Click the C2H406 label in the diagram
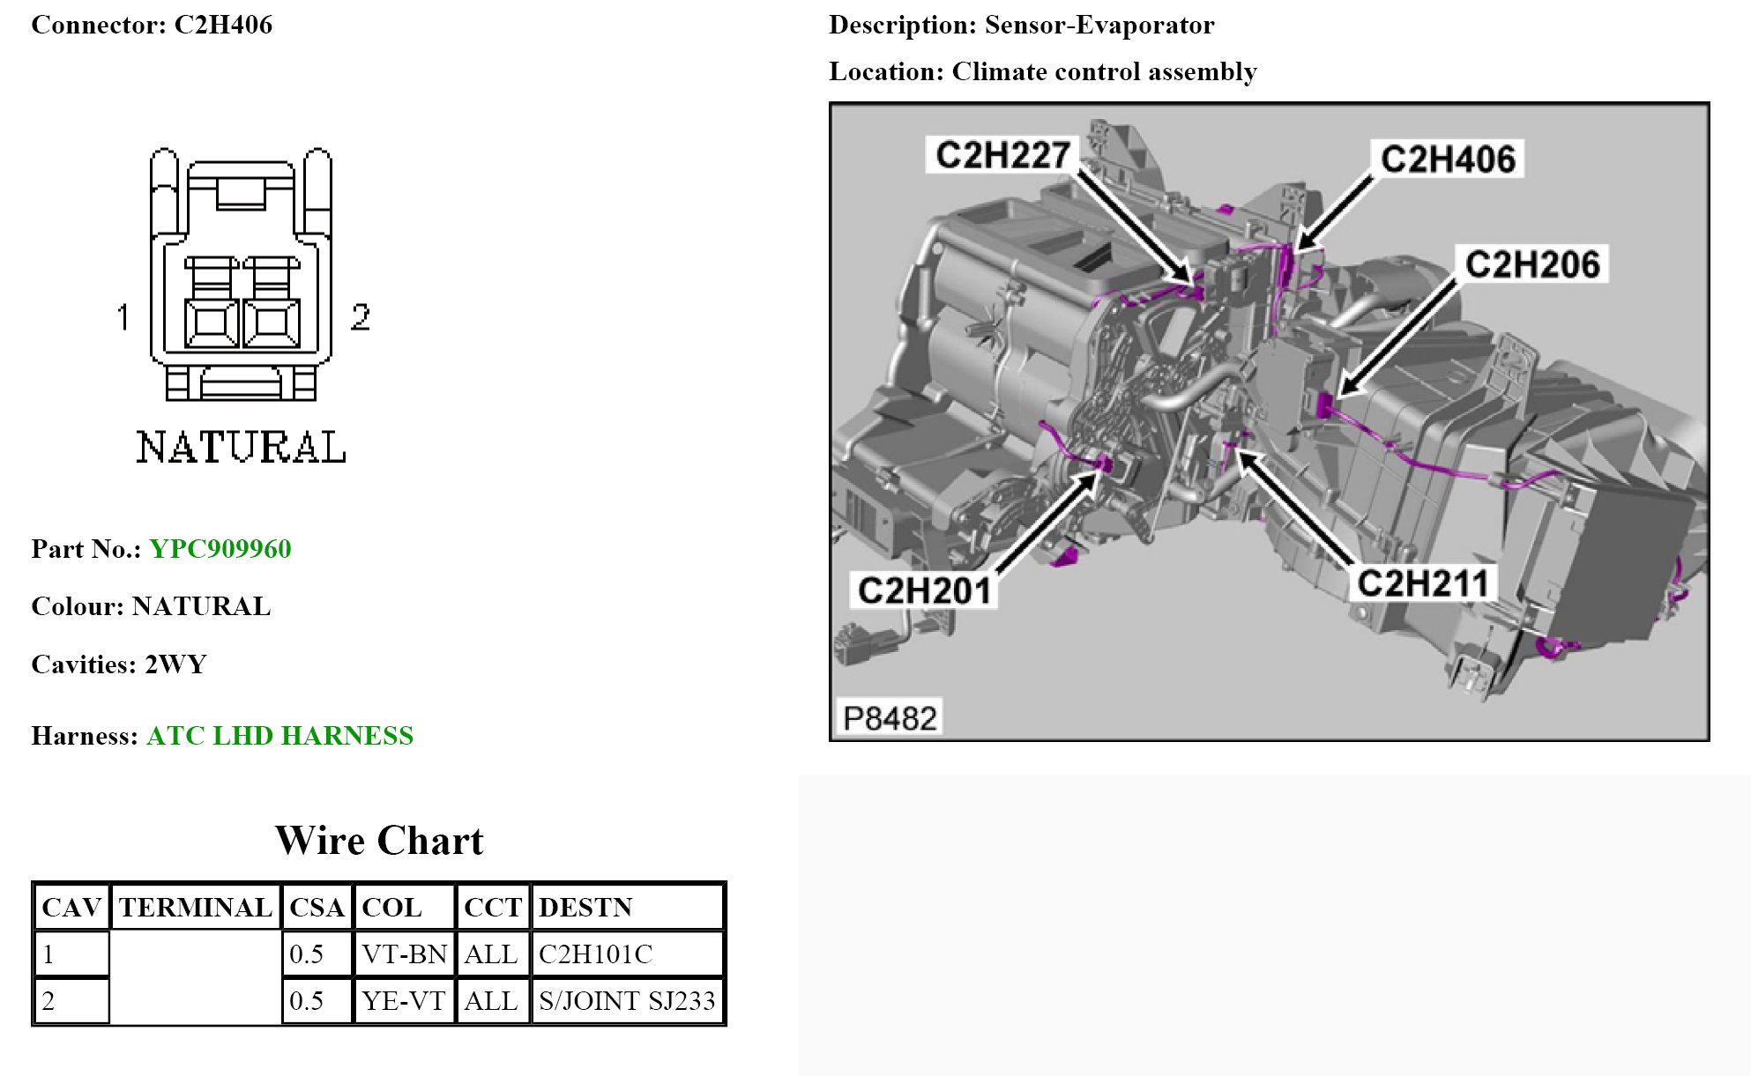 pos(1447,160)
